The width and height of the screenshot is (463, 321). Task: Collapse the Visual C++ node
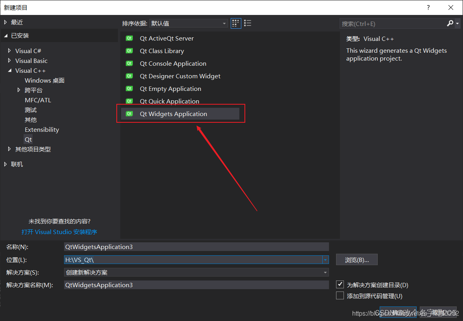coord(9,70)
